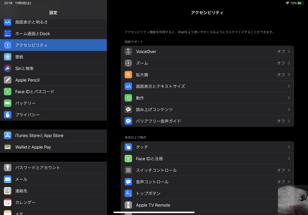
Task: Tap the App Store icon in sidebar
Action: click(8, 136)
